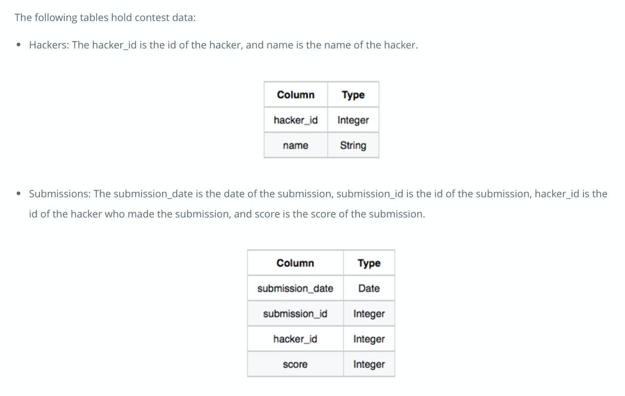This screenshot has height=396, width=625.
Task: Select the score cell
Action: coord(295,364)
